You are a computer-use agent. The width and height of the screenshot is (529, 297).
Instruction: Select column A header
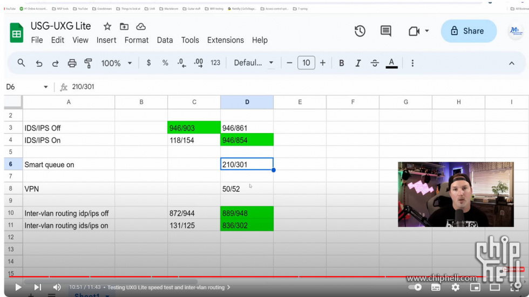point(69,102)
